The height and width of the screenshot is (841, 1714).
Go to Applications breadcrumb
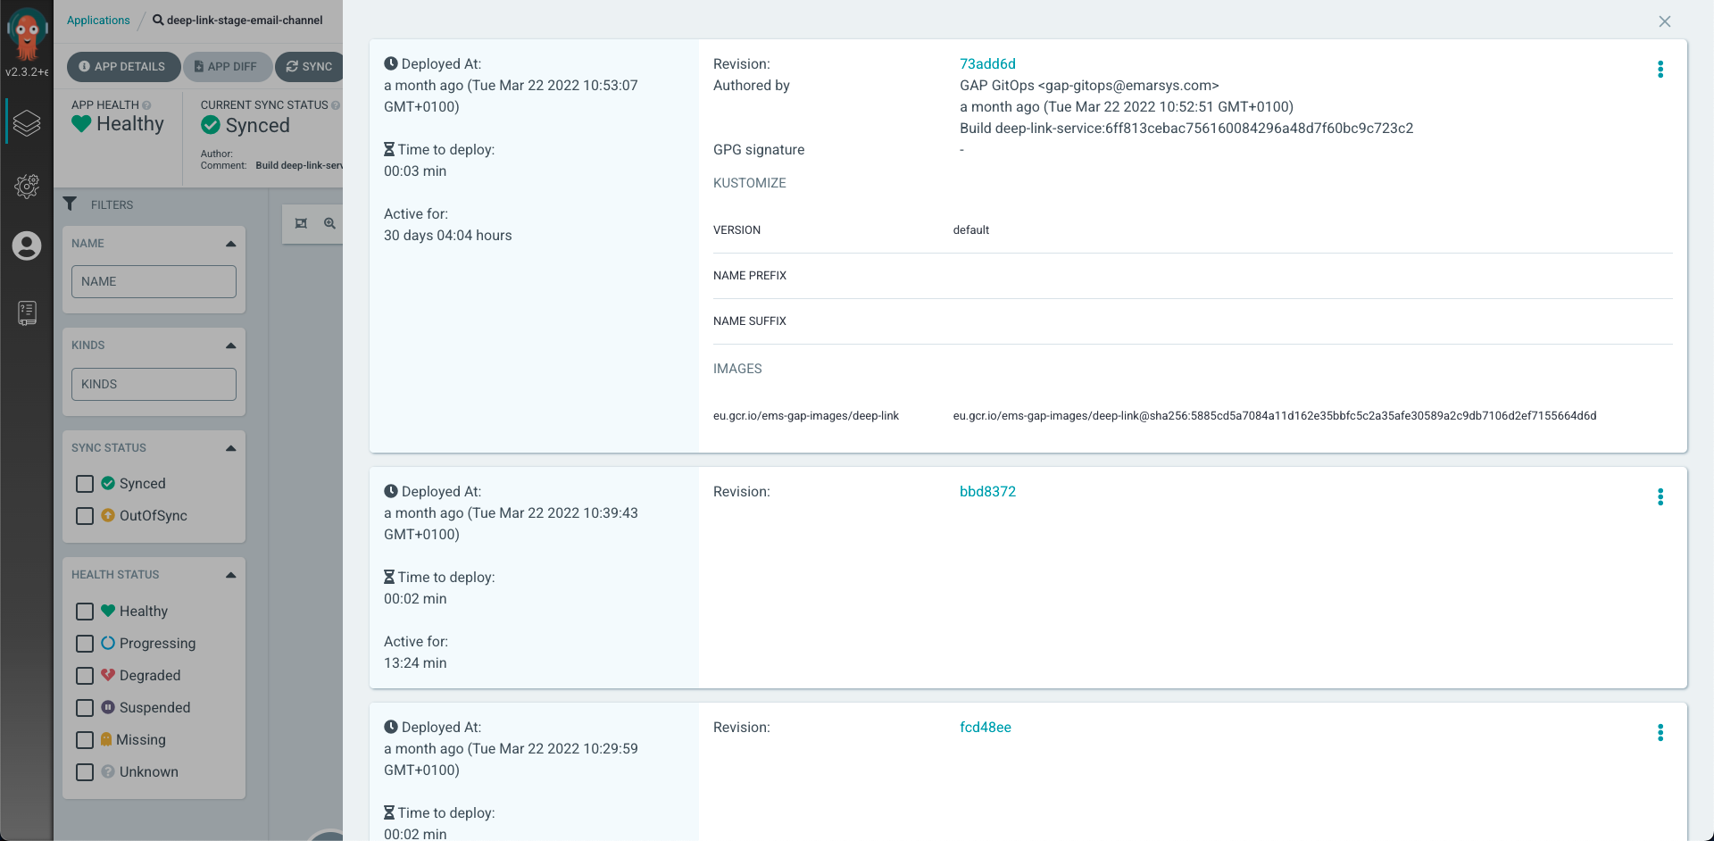coord(98,20)
